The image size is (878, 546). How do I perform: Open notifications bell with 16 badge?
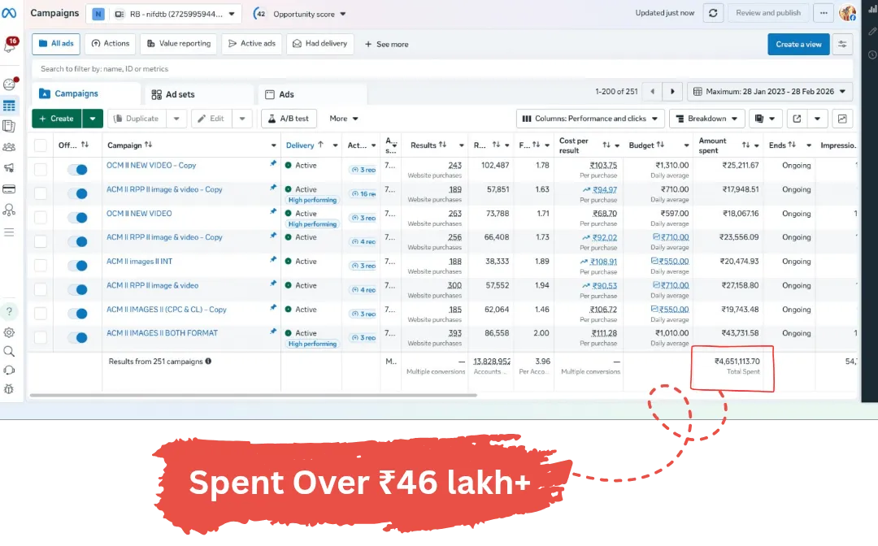click(10, 45)
